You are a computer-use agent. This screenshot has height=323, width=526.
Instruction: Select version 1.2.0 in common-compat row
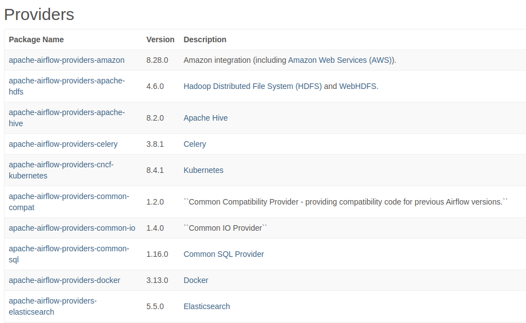coord(155,202)
